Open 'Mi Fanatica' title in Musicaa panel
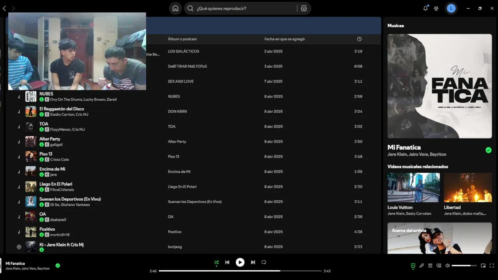This screenshot has height=280, width=498. coord(404,147)
